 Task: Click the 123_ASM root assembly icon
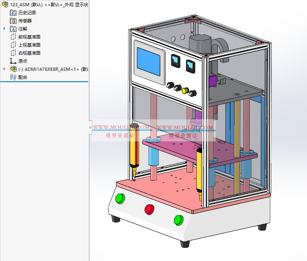coord(5,4)
